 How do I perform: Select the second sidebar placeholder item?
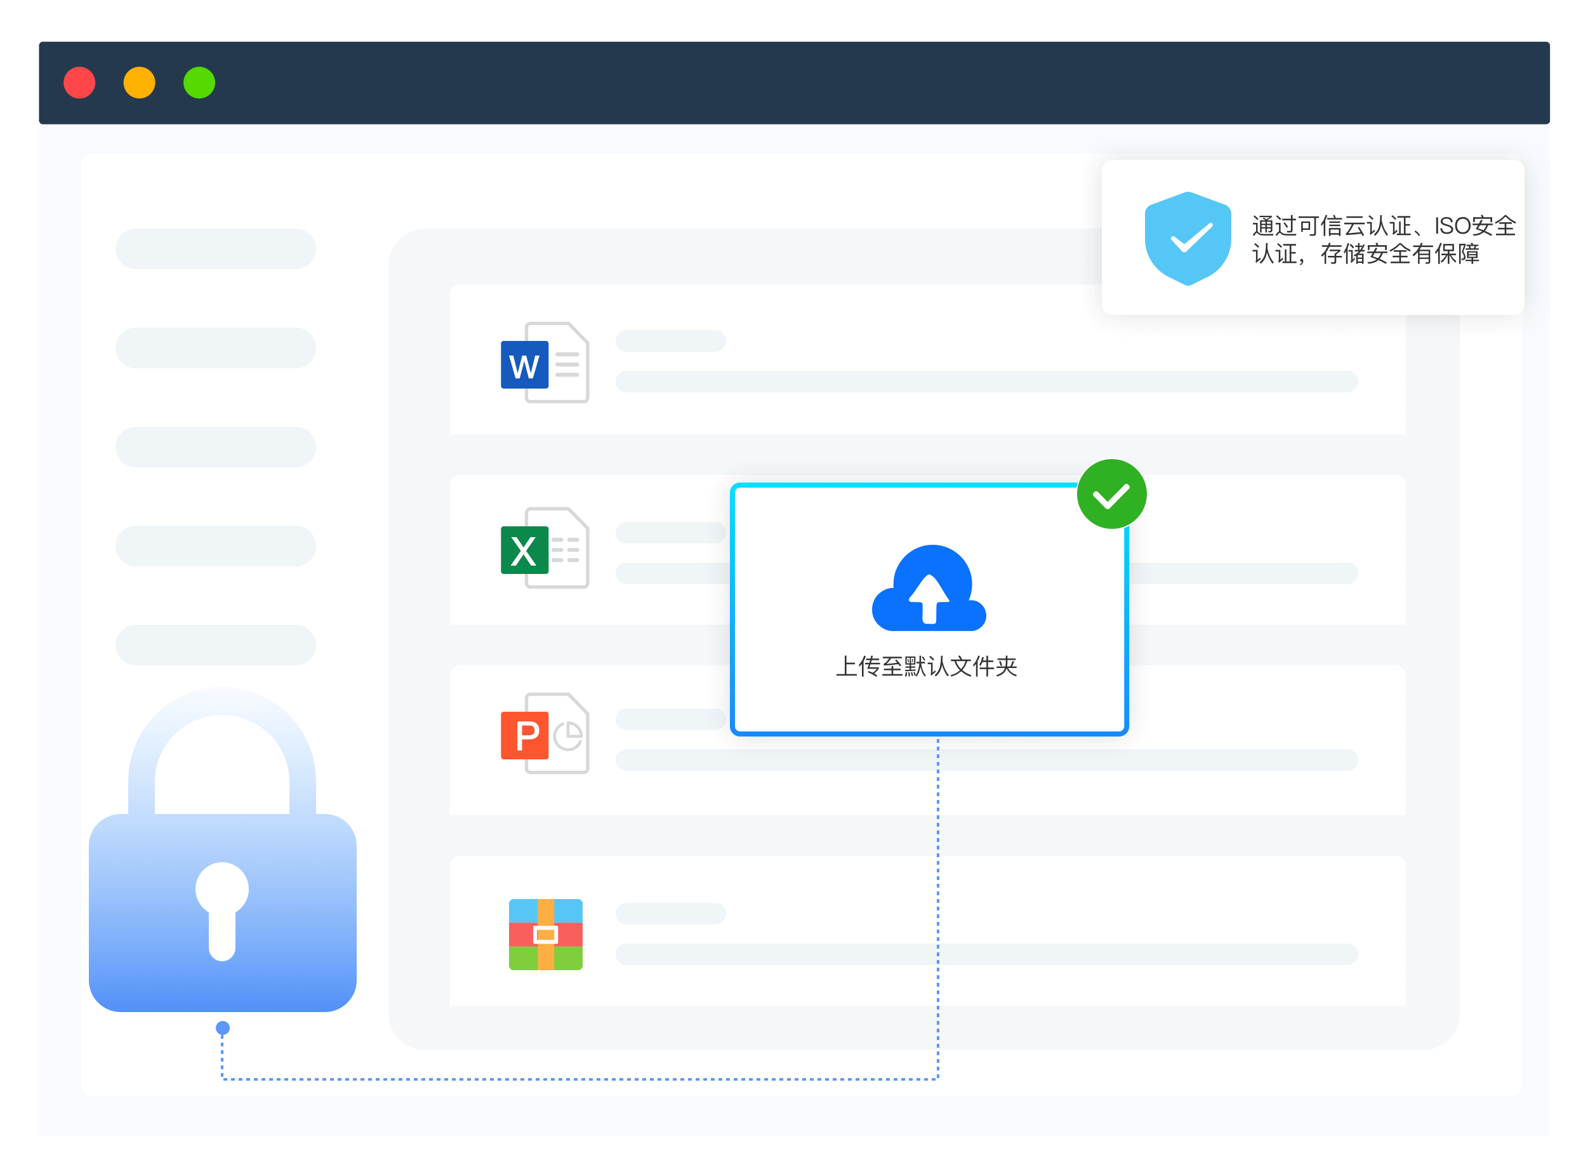(215, 347)
